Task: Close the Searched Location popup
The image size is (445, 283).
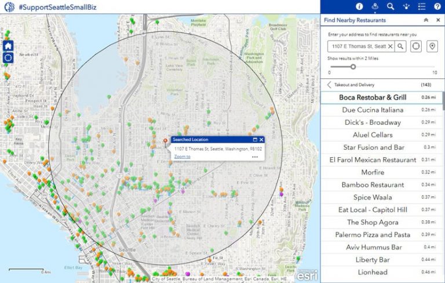Action: tap(261, 140)
